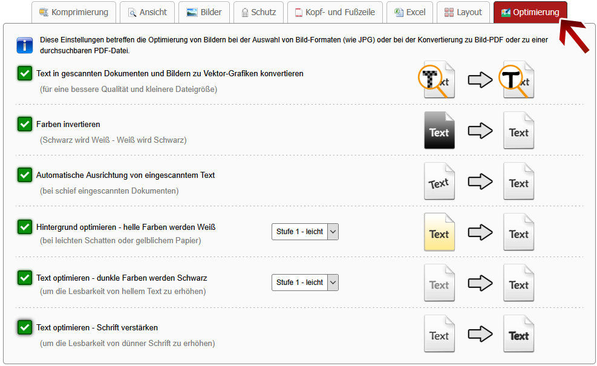Click the skewed Text document preview icon
Image resolution: width=597 pixels, height=366 pixels.
point(439,181)
